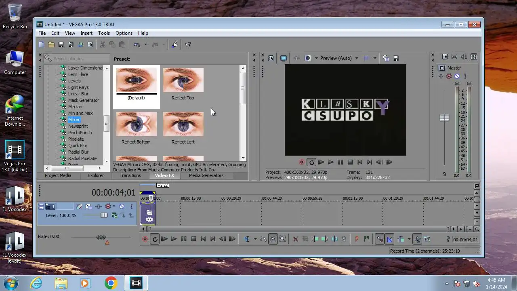Open the Options menu
The image size is (517, 291).
pos(124,33)
